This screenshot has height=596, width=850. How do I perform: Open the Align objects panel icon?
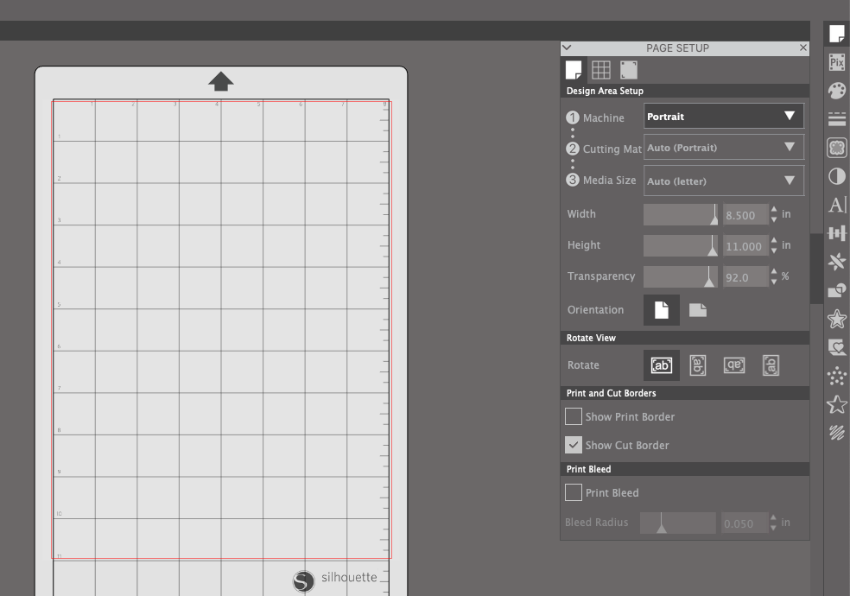point(836,233)
